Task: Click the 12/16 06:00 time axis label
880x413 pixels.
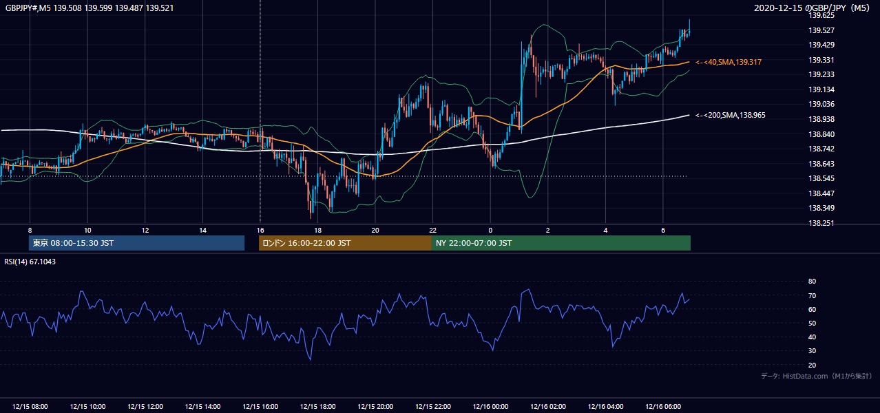Action: point(662,407)
